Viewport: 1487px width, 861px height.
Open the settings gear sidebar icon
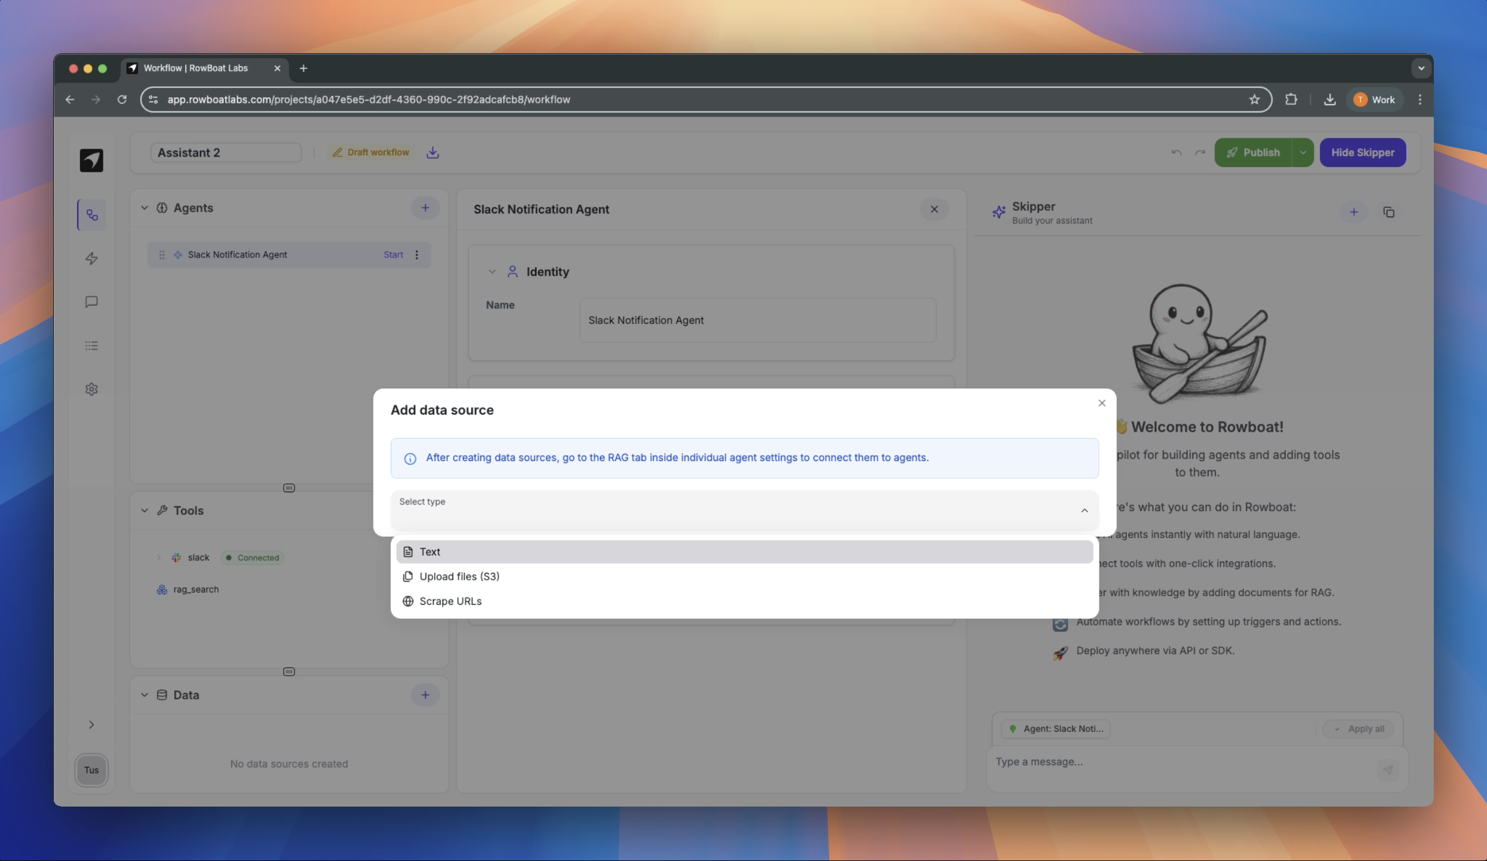point(92,390)
